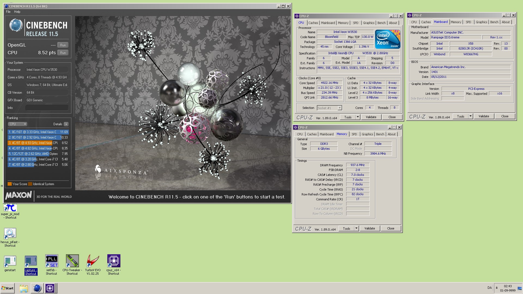Switch to SPD tab in CPU window
523x294 pixels.
pos(355,23)
